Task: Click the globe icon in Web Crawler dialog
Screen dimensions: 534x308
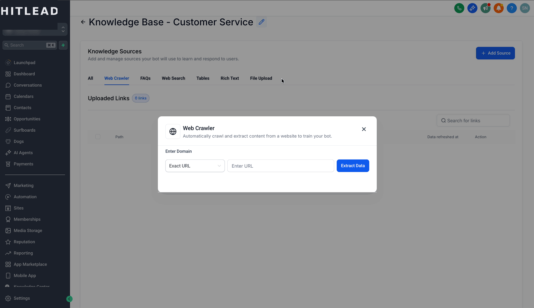Action: click(x=173, y=132)
